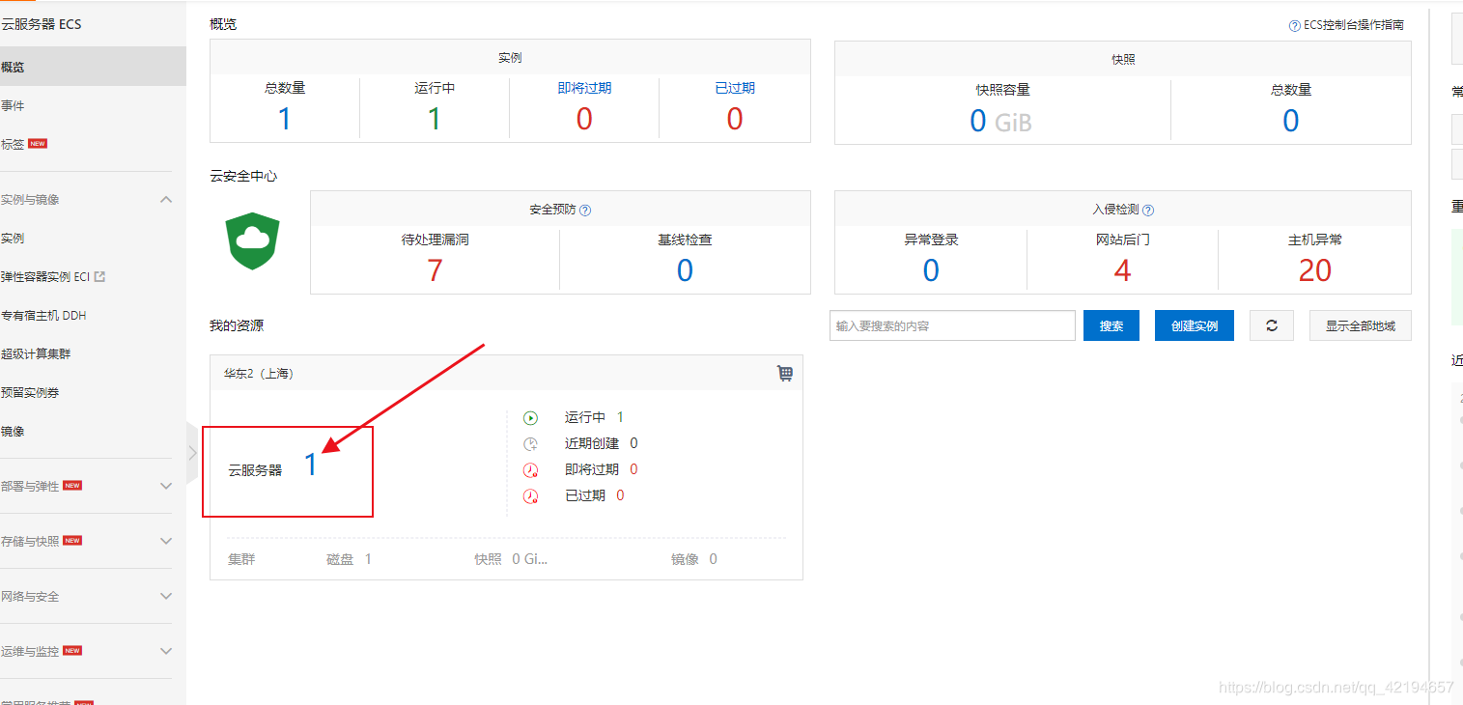Click the red 即将过期 clock icon

pos(530,468)
